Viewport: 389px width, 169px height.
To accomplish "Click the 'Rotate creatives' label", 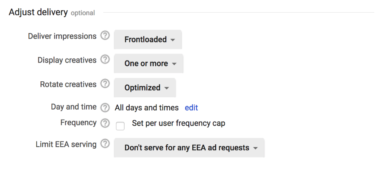I will [x=68, y=84].
